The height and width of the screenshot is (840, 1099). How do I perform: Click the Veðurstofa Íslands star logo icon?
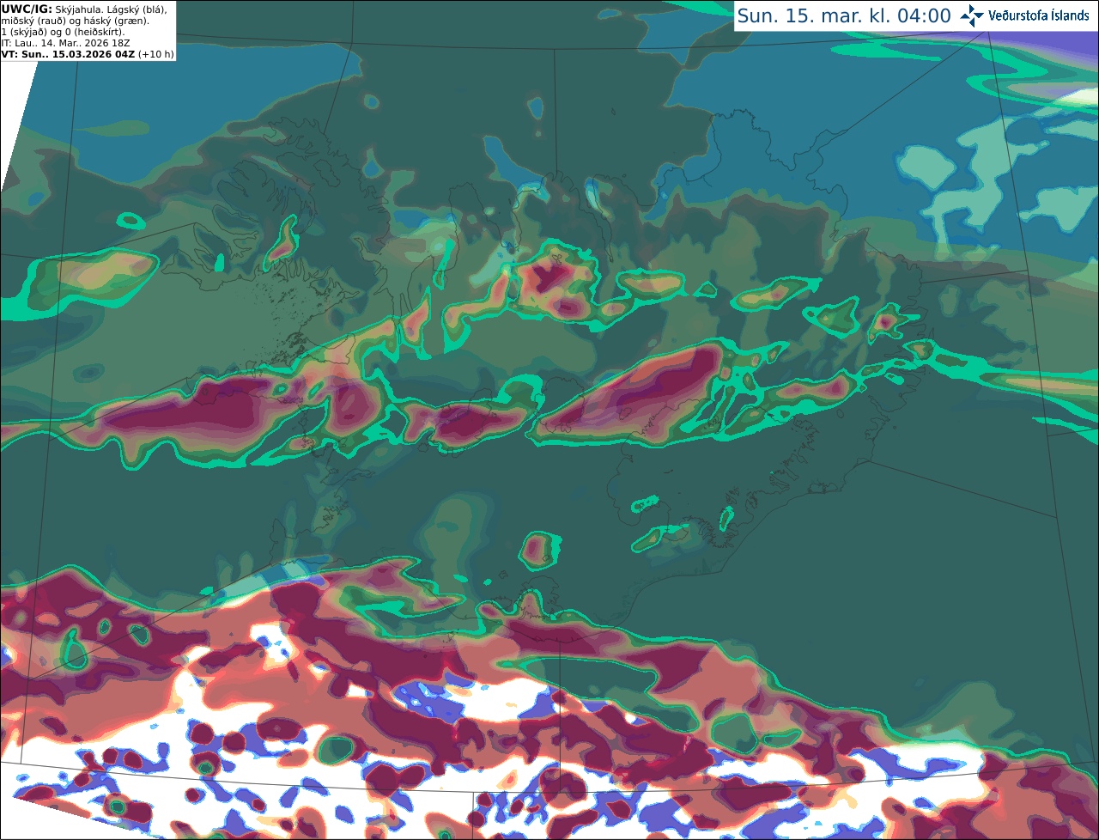coord(972,15)
